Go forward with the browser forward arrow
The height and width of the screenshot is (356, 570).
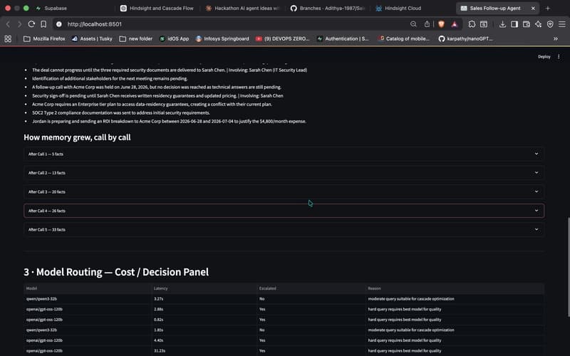coord(20,24)
